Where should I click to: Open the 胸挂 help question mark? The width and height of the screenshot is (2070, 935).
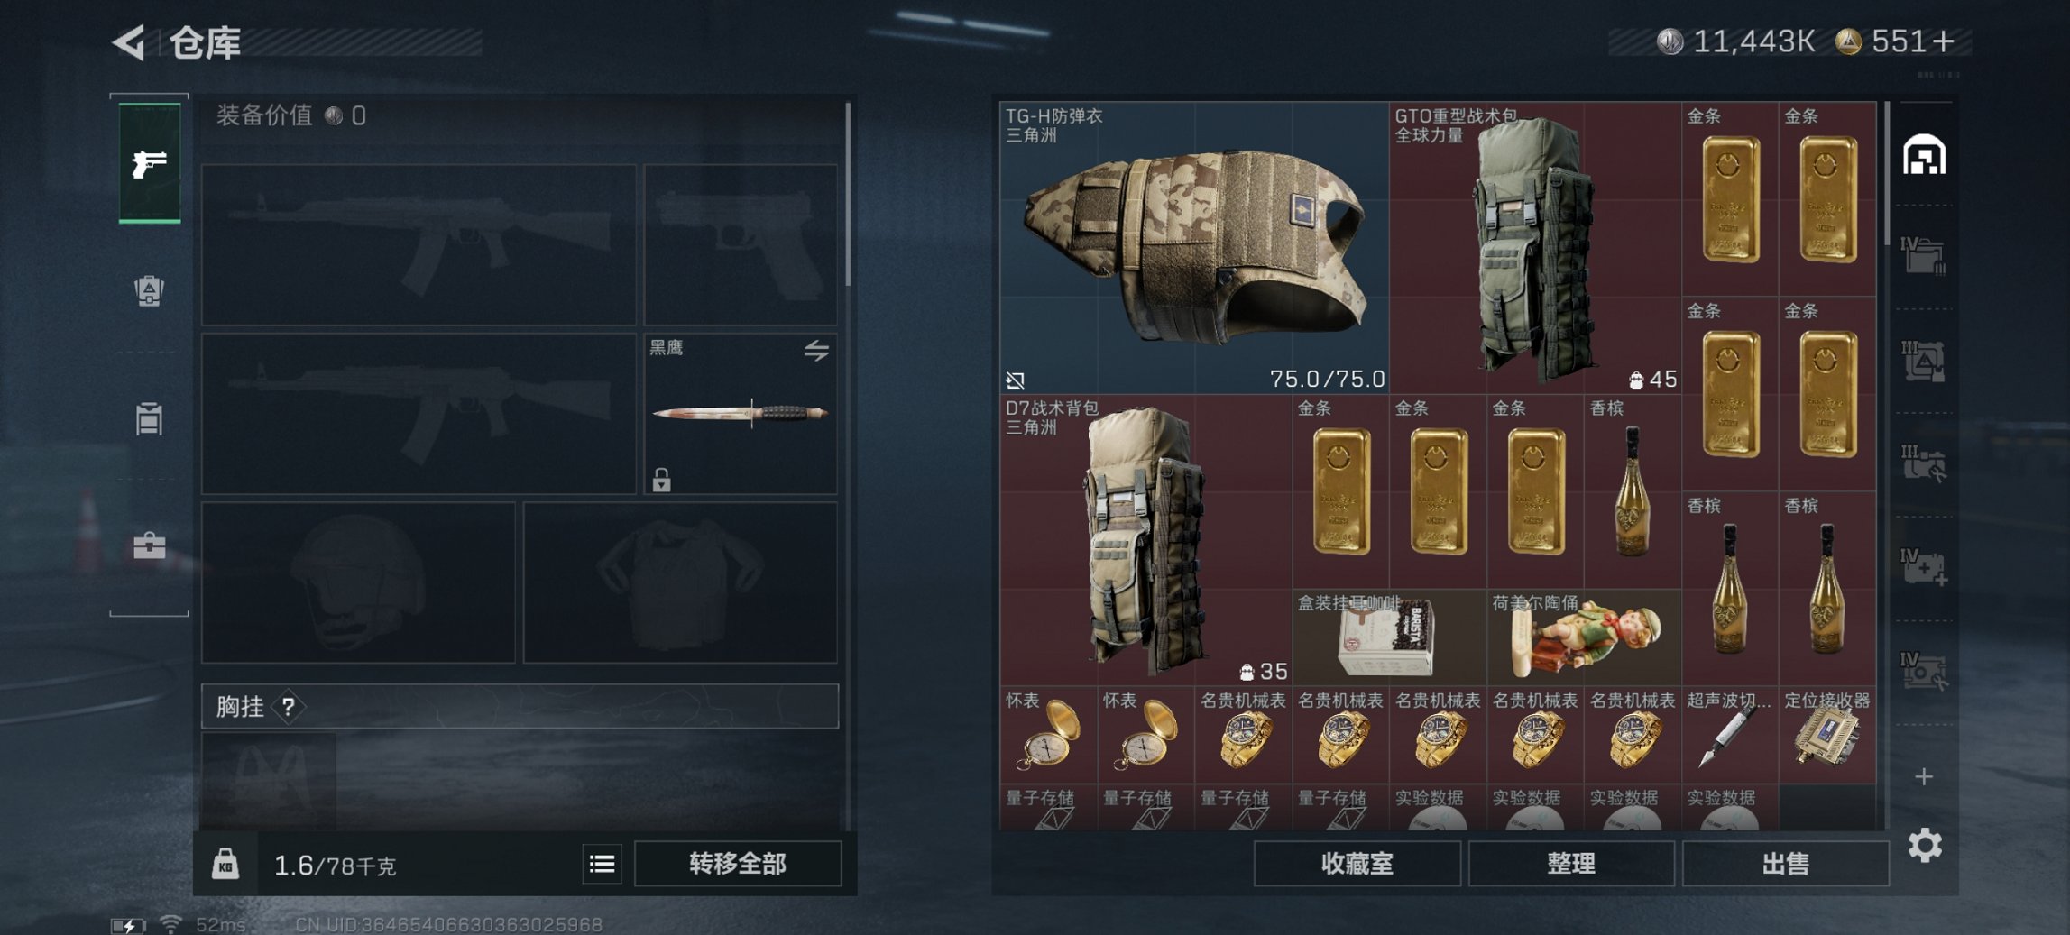288,706
